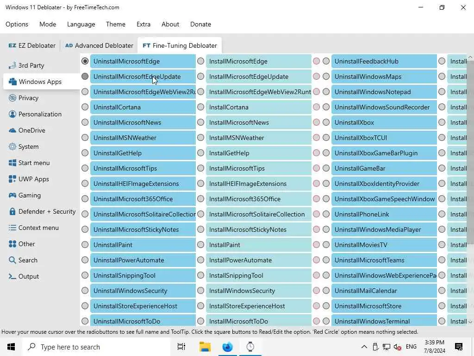Select the UninstallXbox radio button
This screenshot has width=474, height=356.
[326, 122]
